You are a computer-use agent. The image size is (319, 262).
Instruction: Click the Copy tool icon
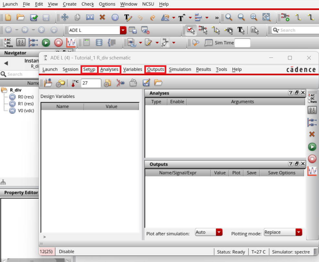(x=77, y=17)
